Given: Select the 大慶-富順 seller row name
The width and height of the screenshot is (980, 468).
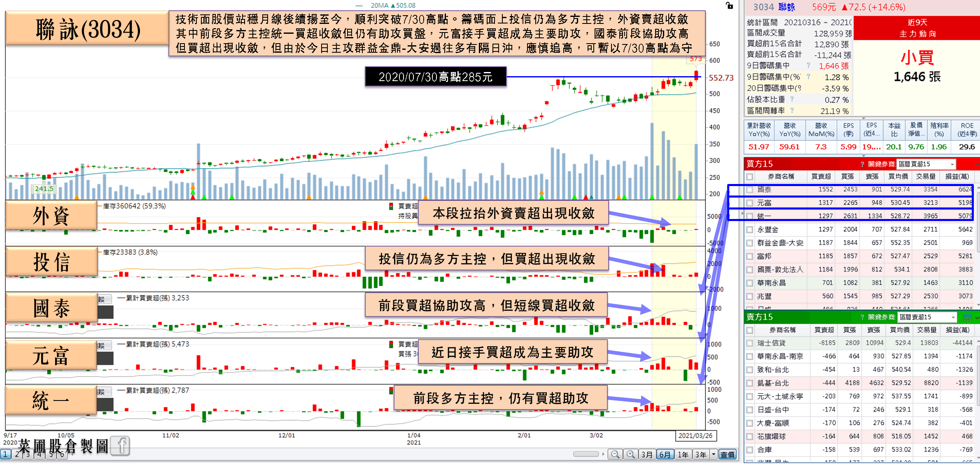Looking at the screenshot, I should (x=773, y=423).
